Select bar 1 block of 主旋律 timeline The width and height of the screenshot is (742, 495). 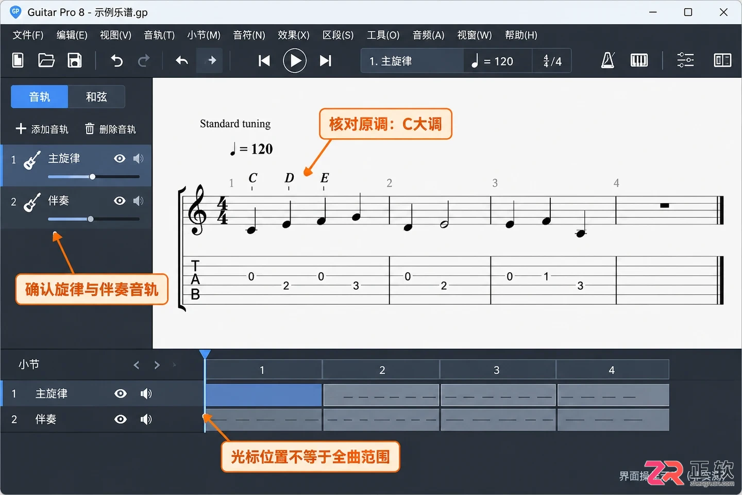[x=263, y=395]
